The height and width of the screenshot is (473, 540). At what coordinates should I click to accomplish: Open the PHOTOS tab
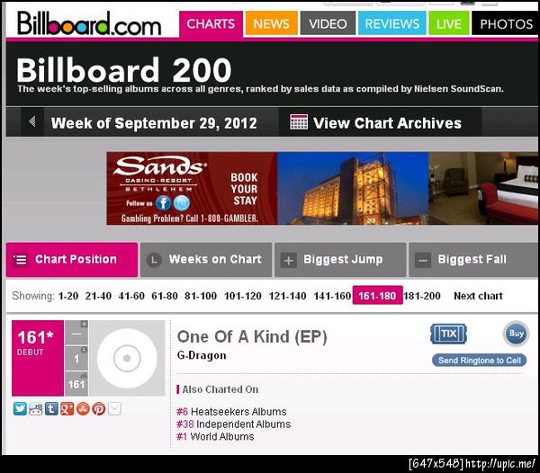coord(506,23)
